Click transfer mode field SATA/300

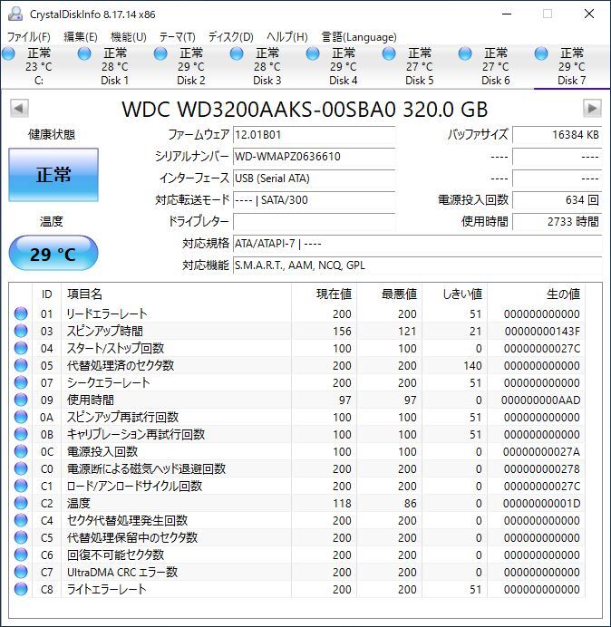point(314,199)
